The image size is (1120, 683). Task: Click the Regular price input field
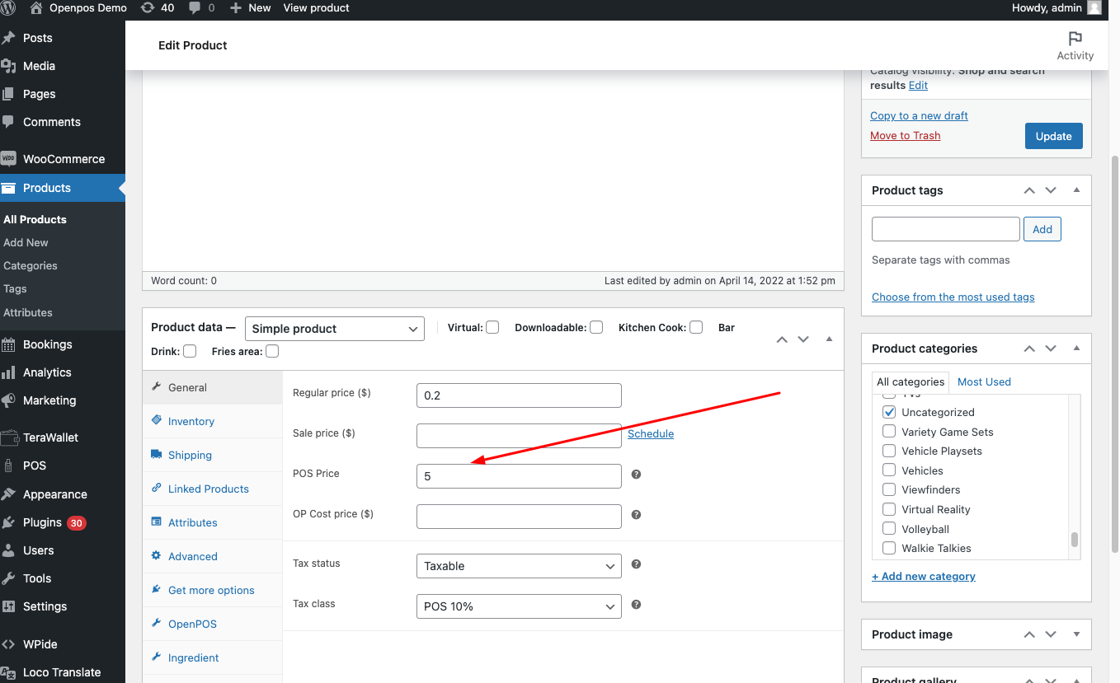pyautogui.click(x=519, y=395)
